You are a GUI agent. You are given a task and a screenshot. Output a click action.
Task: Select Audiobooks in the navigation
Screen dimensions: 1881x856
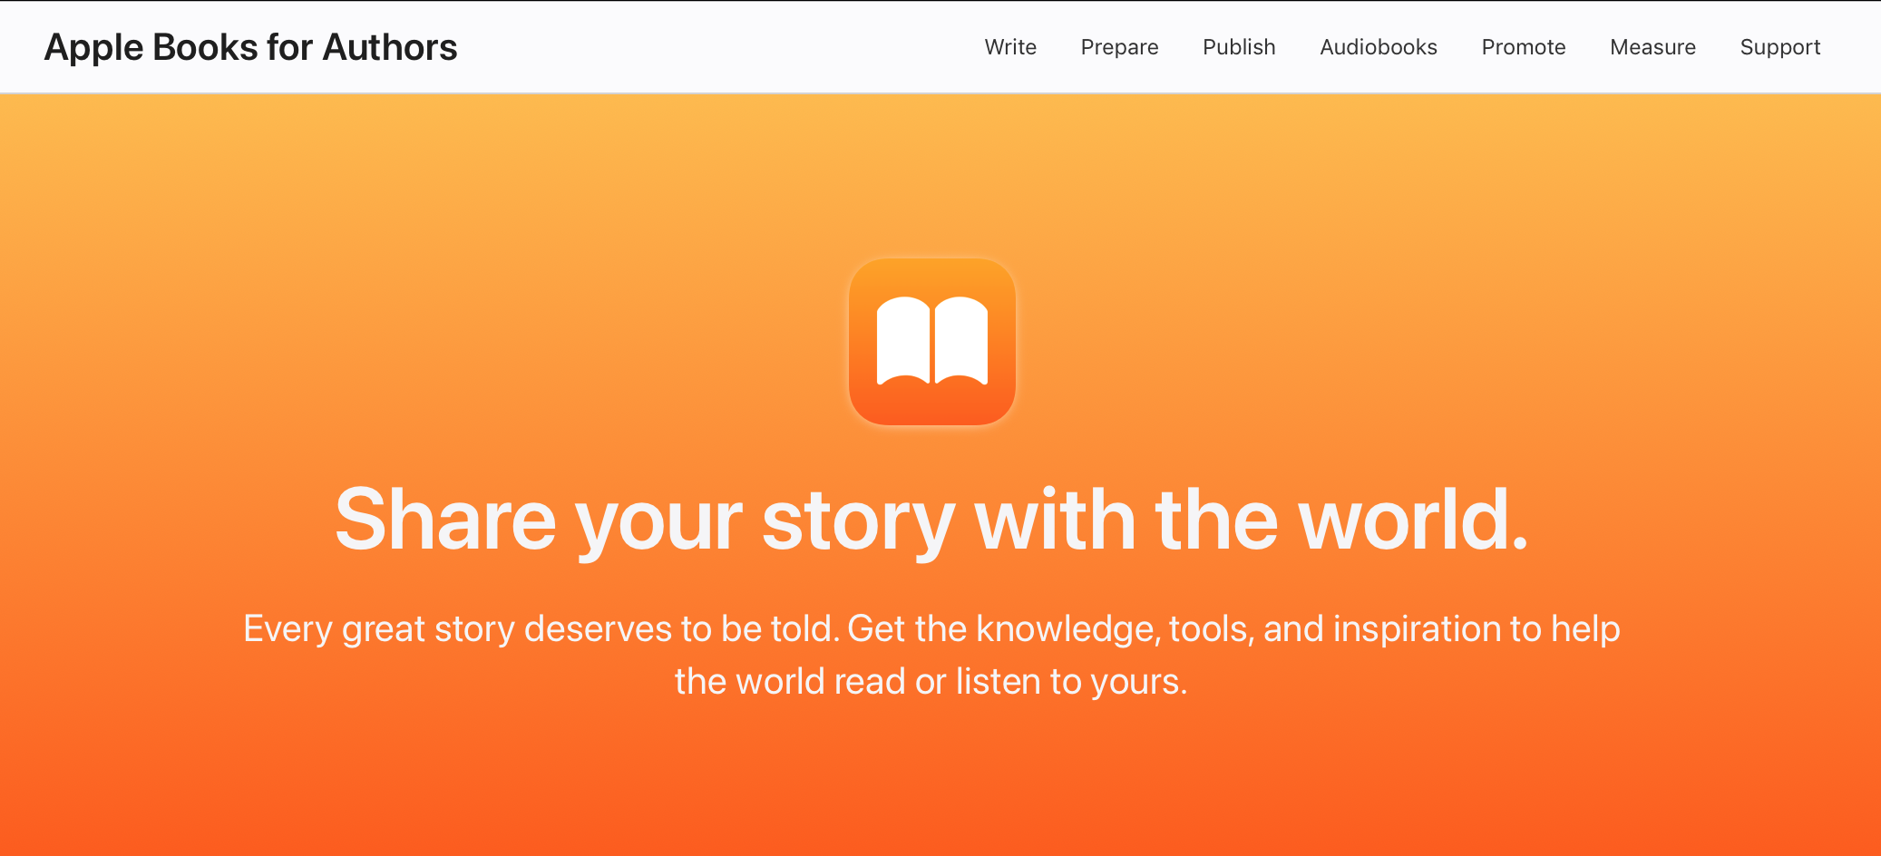click(1379, 47)
